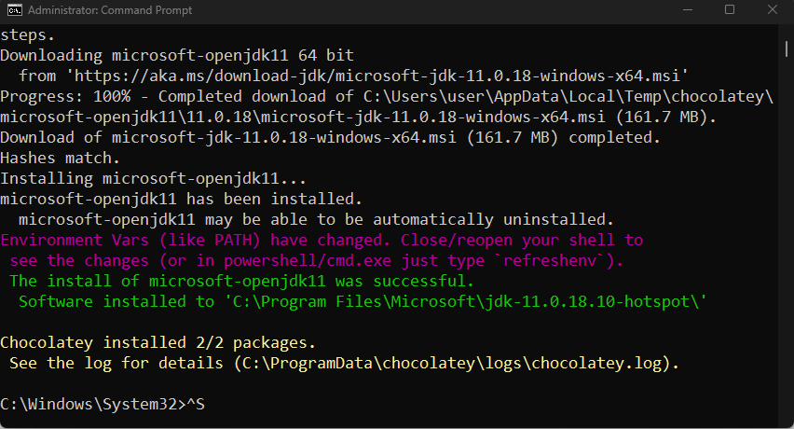
Task: Maximize the Command Prompt window
Action: tap(730, 10)
